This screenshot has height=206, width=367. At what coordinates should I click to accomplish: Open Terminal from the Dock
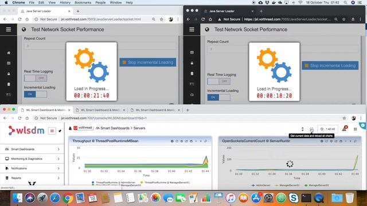(306, 198)
